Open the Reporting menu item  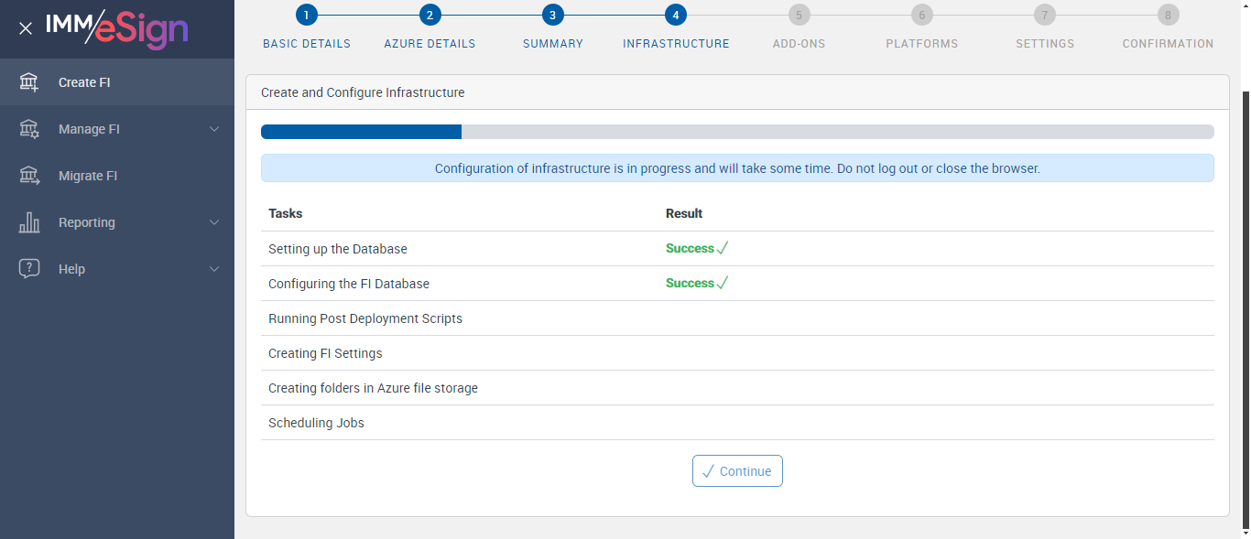pyautogui.click(x=117, y=222)
